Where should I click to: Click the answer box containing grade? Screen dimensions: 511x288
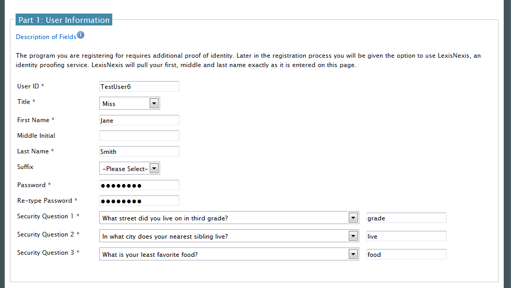click(x=406, y=218)
